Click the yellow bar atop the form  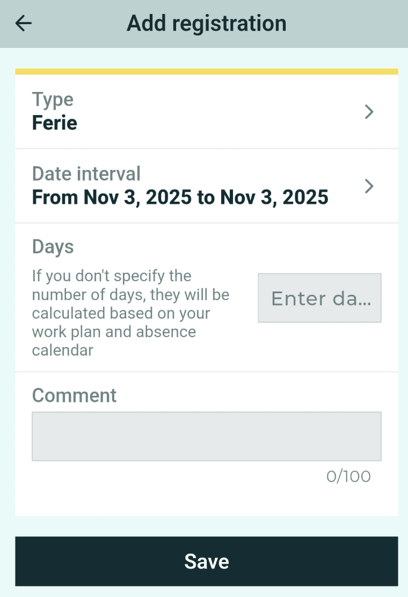tap(207, 72)
